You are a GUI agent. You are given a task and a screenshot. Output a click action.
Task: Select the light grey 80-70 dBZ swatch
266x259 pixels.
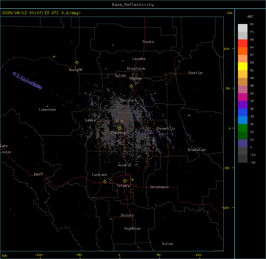coord(243,28)
